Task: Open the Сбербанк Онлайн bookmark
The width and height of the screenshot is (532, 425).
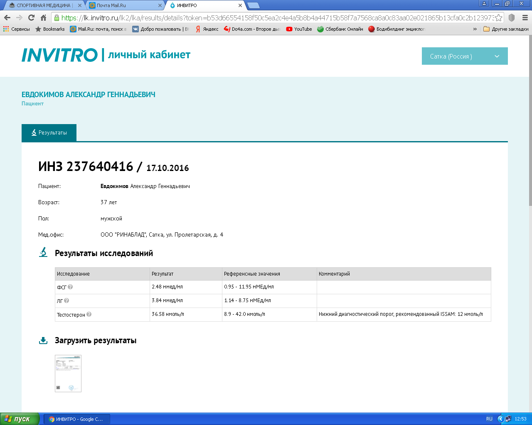Action: 340,29
